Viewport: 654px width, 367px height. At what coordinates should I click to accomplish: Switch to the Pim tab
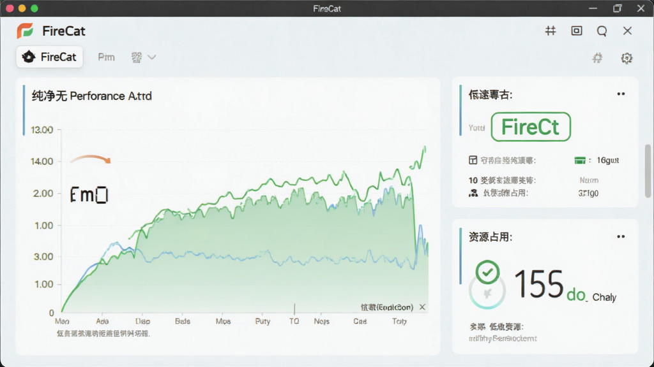point(107,57)
